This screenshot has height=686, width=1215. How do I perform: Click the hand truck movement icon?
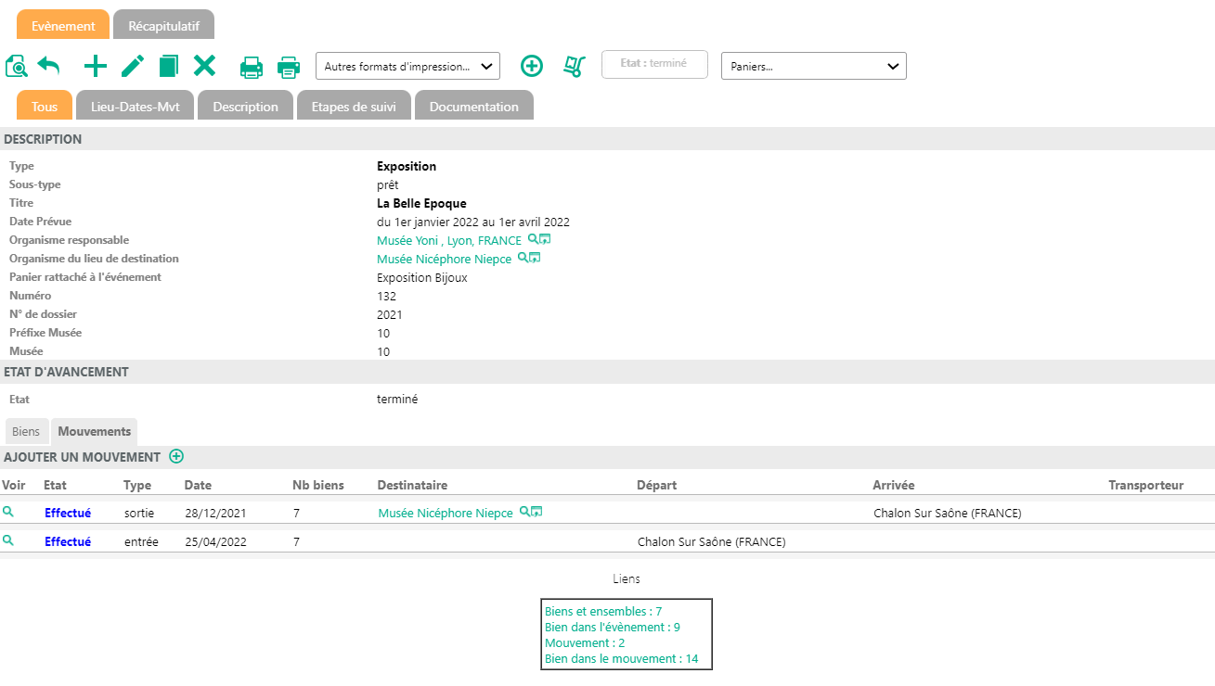pyautogui.click(x=575, y=66)
